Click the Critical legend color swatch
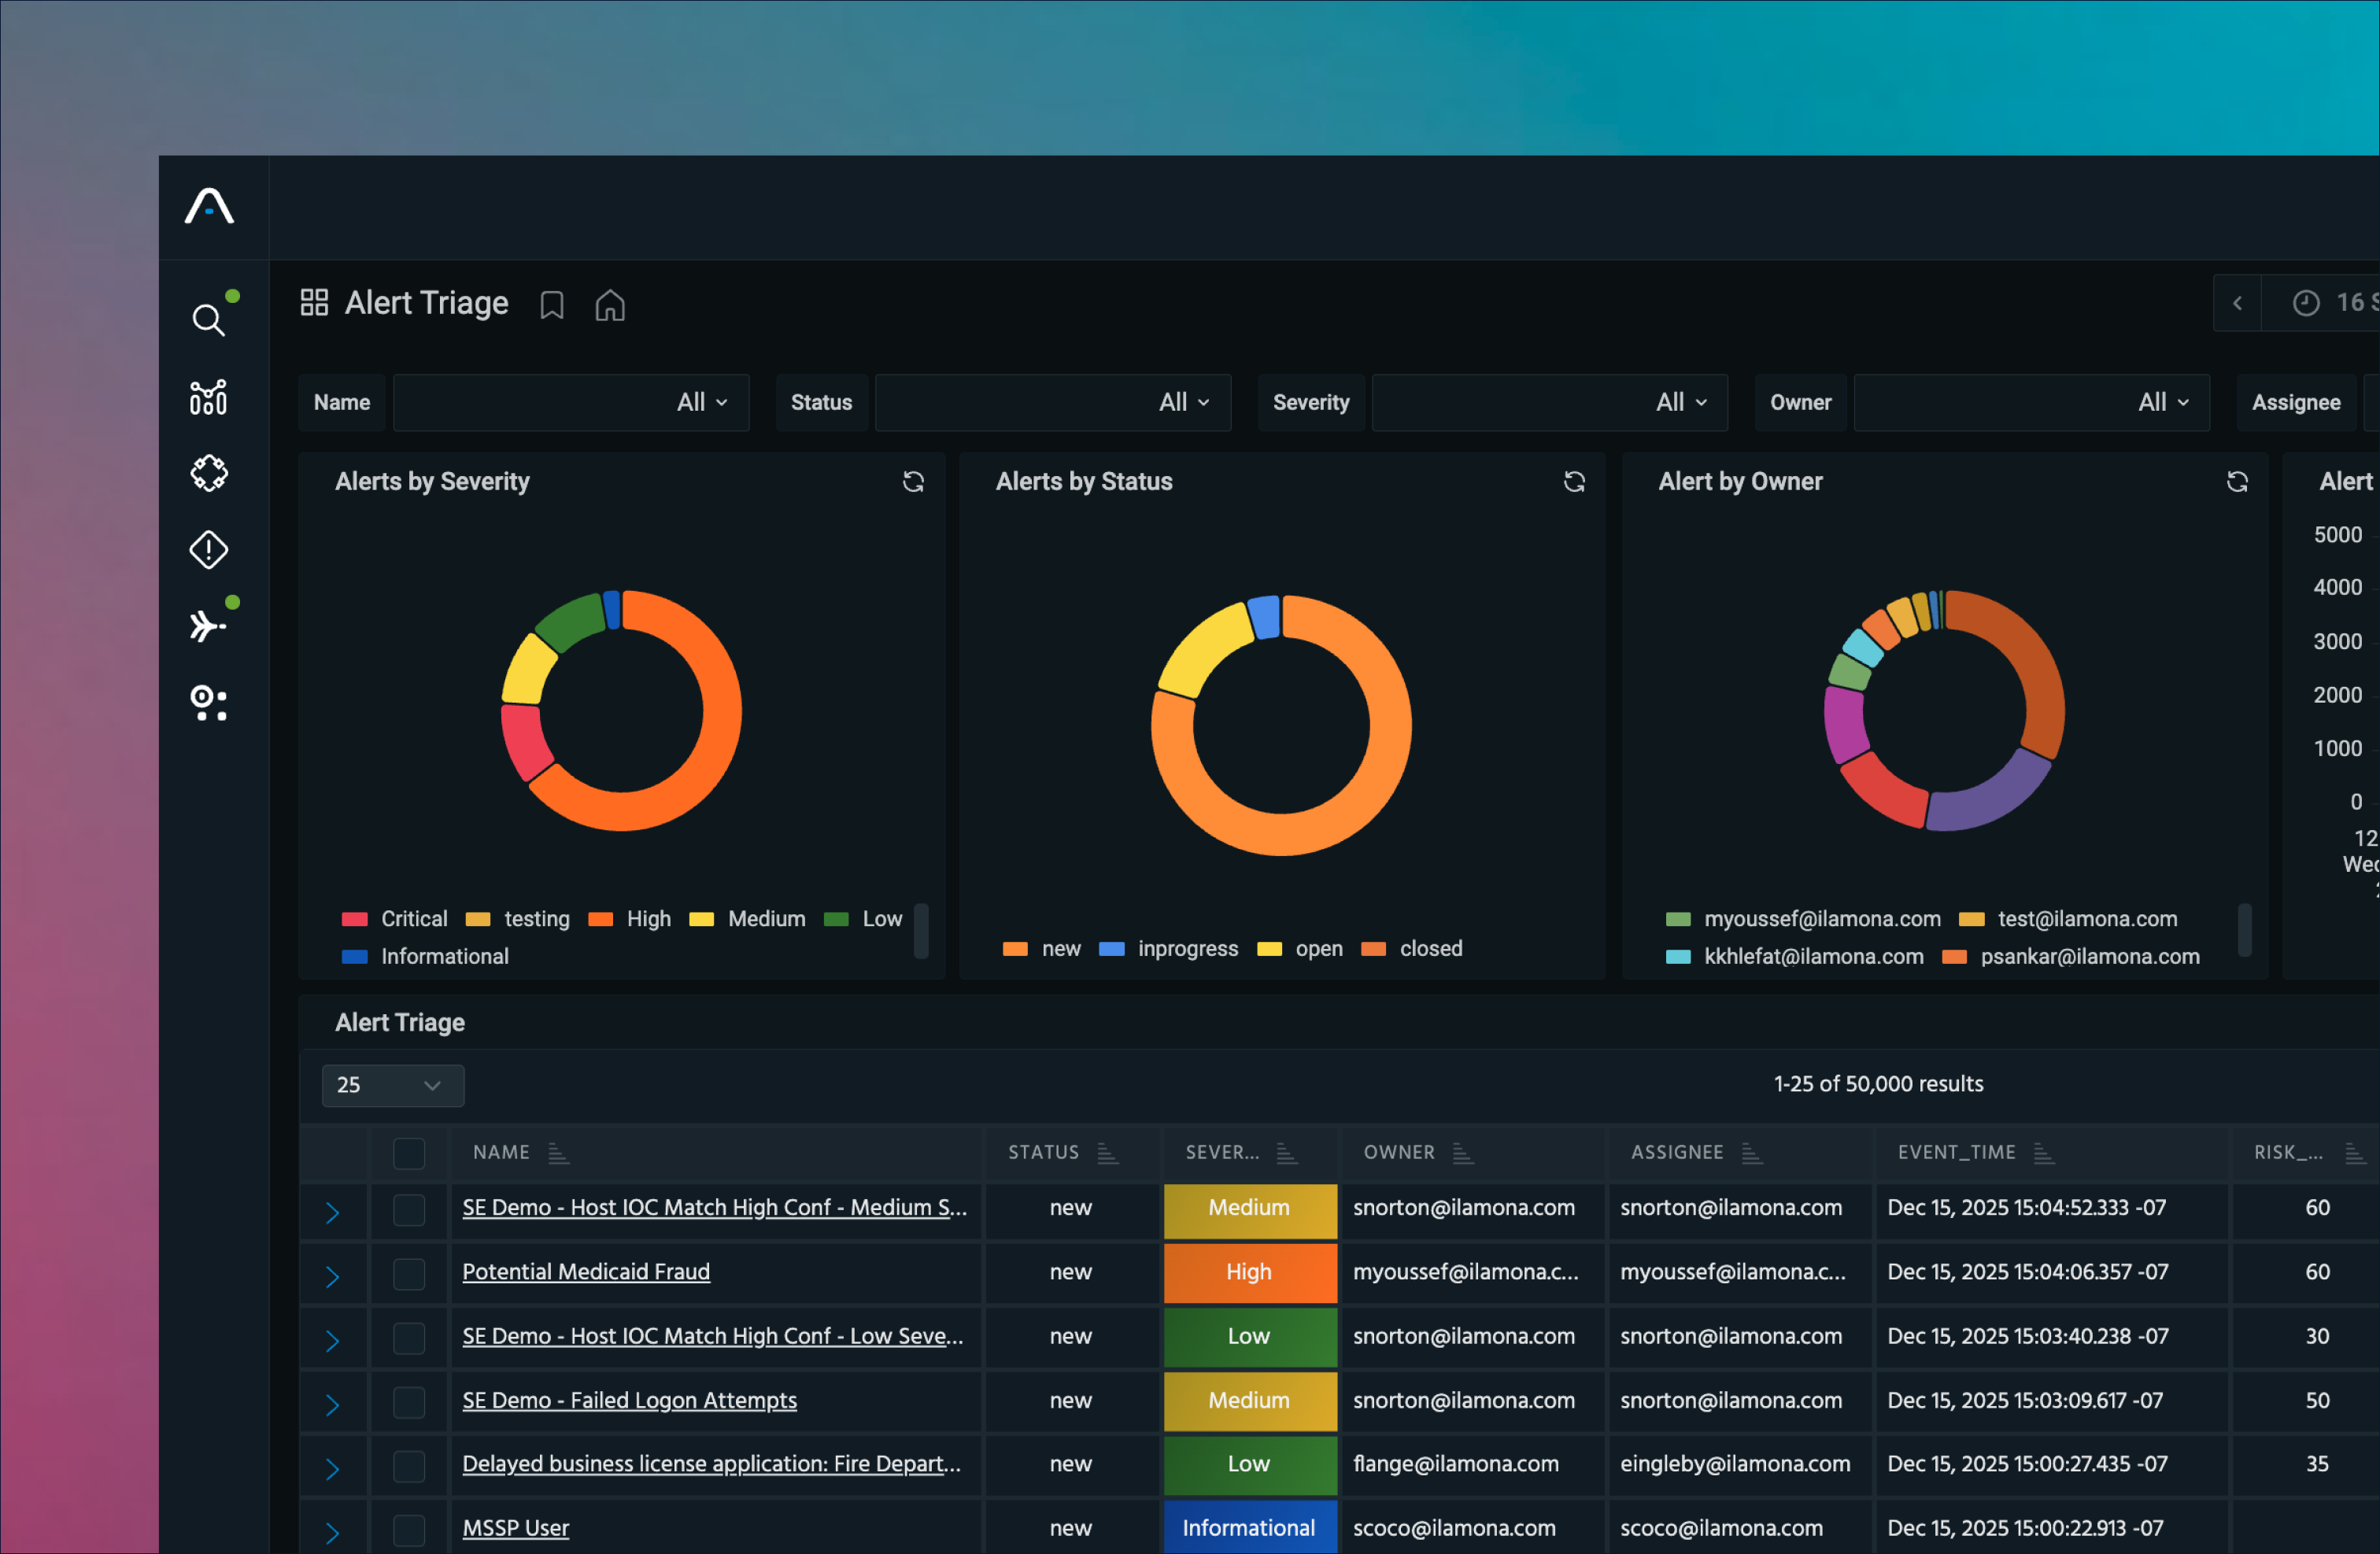 355,919
